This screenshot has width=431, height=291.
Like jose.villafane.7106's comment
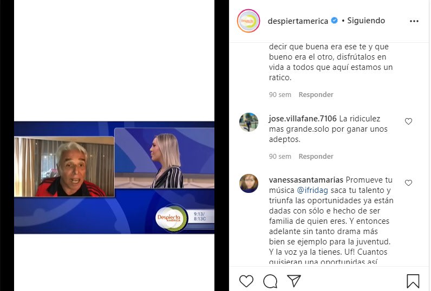408,121
